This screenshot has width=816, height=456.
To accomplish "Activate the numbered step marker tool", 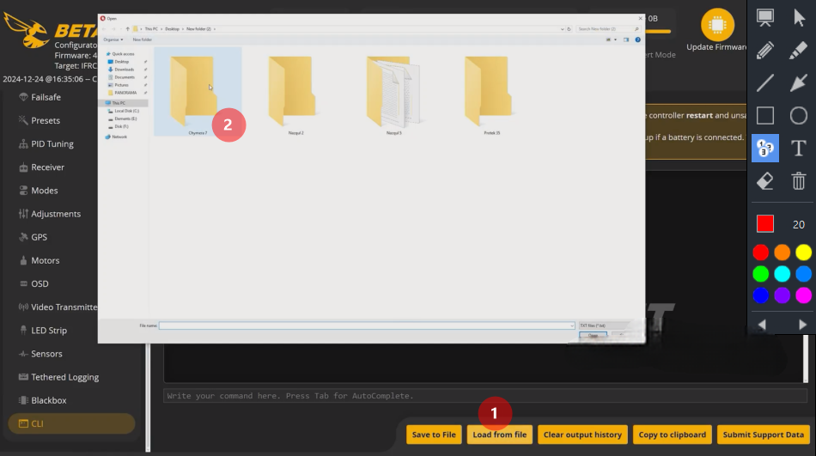I will (765, 148).
